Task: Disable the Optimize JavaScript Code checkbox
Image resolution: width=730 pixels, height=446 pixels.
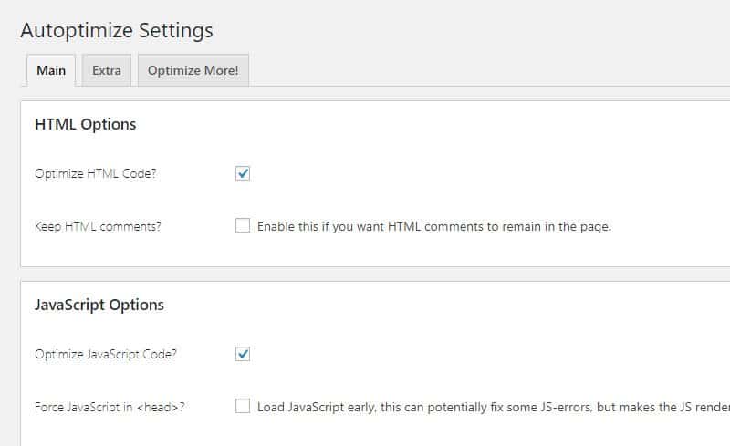Action: (x=243, y=354)
